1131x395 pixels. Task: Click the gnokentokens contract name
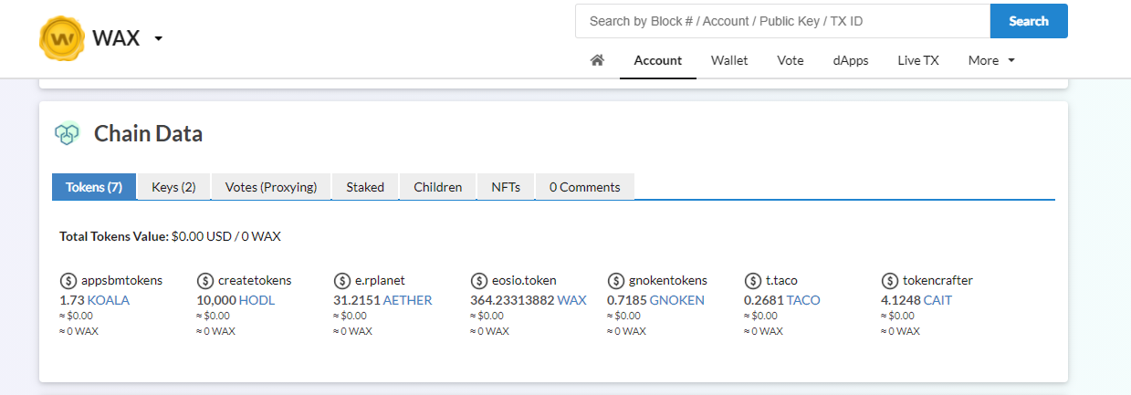click(668, 280)
